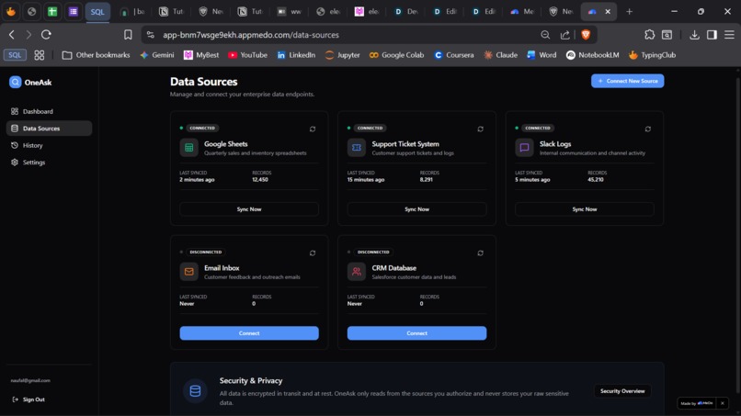Select Data Sources in the sidebar

49,129
